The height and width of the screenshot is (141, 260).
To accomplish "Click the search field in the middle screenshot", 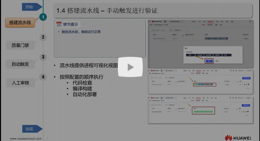I will point(159,78).
